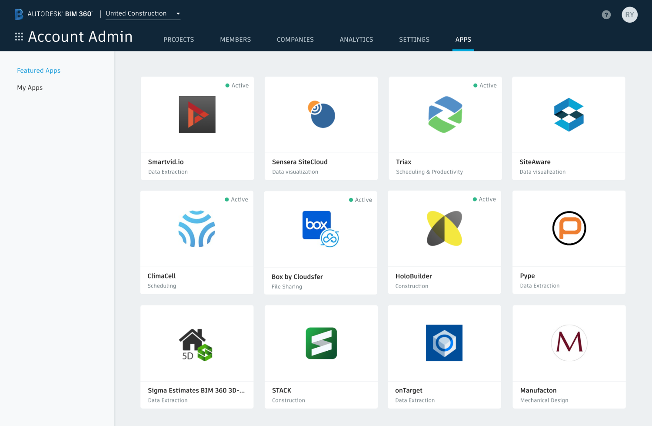Viewport: 652px width, 426px height.
Task: Click the onTarget app logo
Action: coord(444,343)
